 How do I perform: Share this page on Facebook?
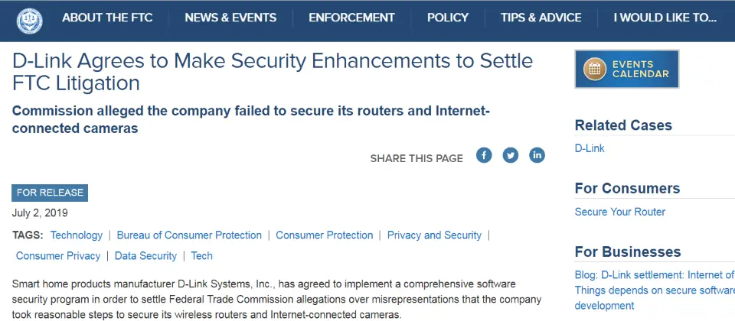pos(484,155)
